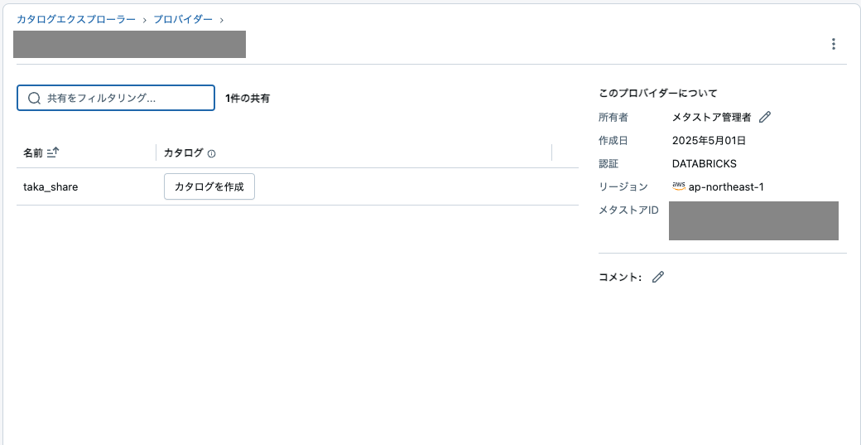Screen dimensions: 861x445
Task: Click the 所有者 label
Action: pyautogui.click(x=613, y=117)
